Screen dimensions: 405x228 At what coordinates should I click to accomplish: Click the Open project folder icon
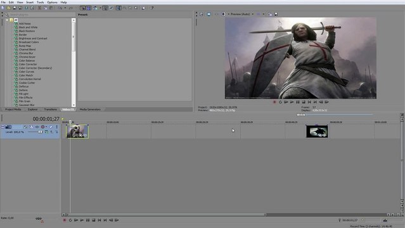coord(8,8)
